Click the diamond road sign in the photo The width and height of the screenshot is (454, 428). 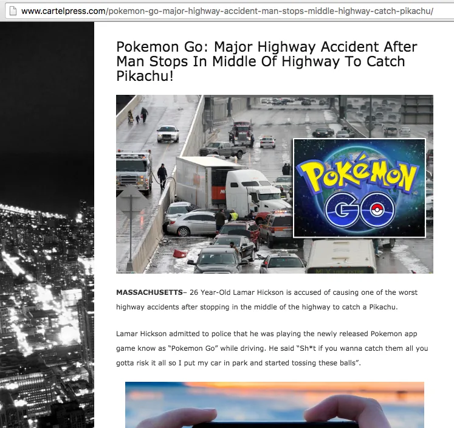(131, 202)
